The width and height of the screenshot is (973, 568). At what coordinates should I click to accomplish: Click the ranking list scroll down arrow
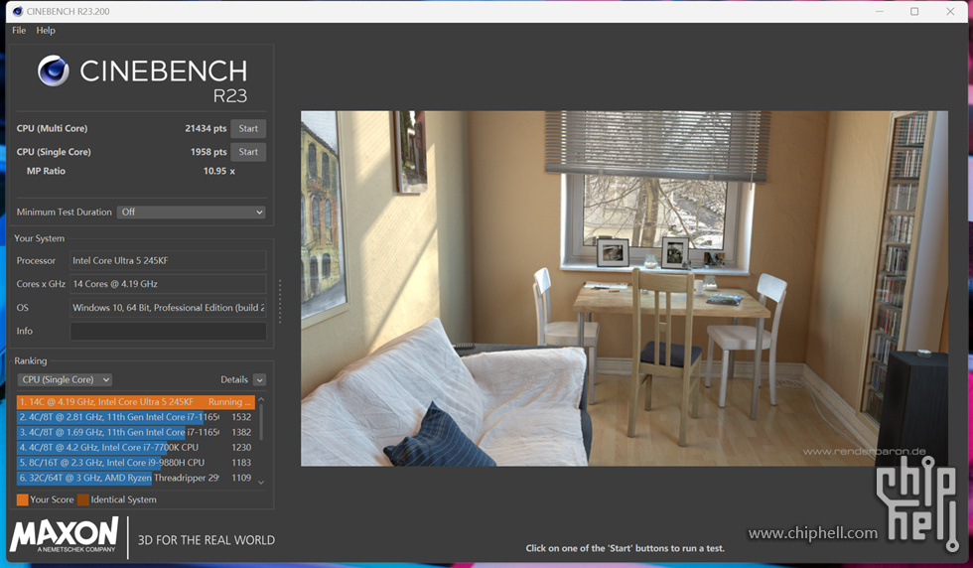coord(261,482)
